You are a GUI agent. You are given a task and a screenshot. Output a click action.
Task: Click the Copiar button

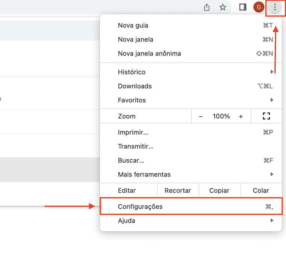click(219, 190)
